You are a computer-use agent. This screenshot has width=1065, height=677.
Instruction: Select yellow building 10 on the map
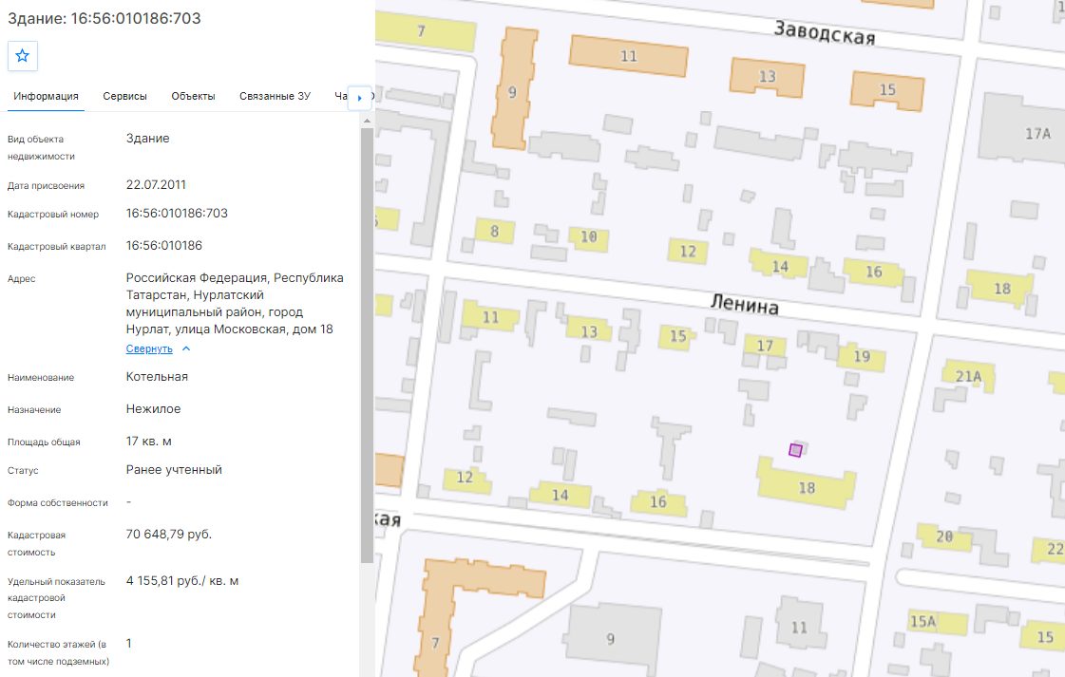pyautogui.click(x=588, y=237)
